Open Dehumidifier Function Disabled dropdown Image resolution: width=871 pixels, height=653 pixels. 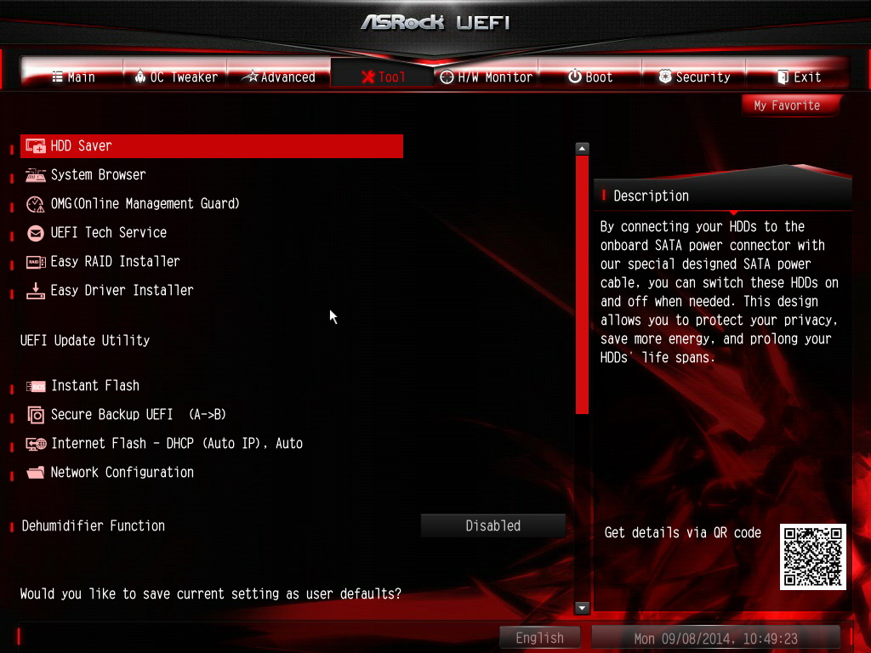tap(492, 525)
